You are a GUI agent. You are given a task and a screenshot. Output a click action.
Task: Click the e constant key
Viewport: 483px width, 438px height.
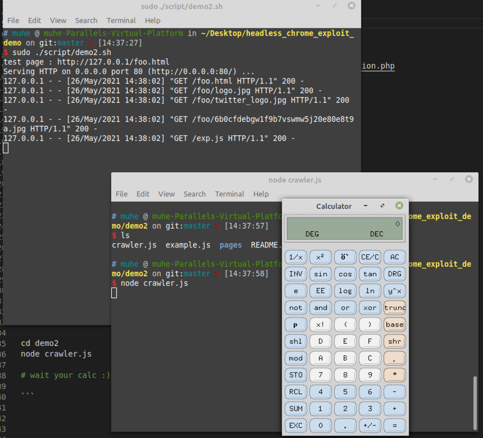pos(296,291)
